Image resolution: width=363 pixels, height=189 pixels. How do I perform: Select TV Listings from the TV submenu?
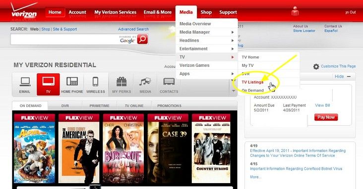(x=252, y=82)
